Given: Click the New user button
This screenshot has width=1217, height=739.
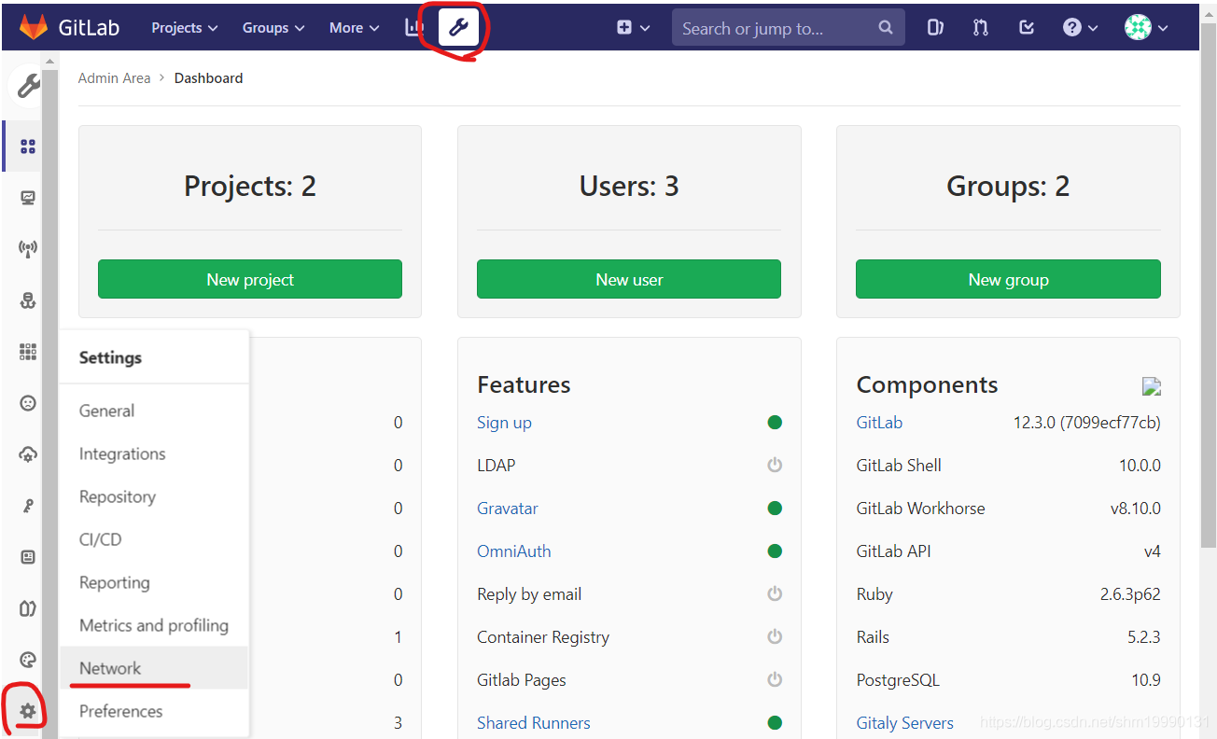Looking at the screenshot, I should pos(629,279).
